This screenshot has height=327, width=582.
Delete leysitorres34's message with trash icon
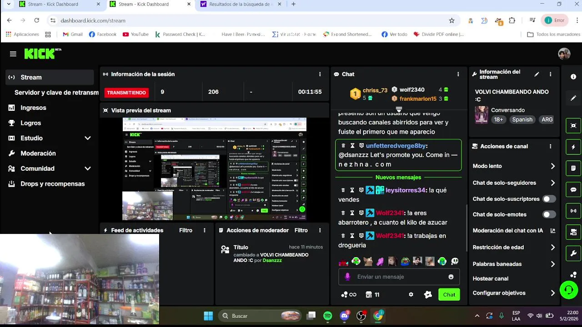[343, 190]
